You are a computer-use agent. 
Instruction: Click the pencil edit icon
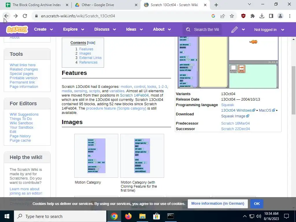tap(234, 30)
